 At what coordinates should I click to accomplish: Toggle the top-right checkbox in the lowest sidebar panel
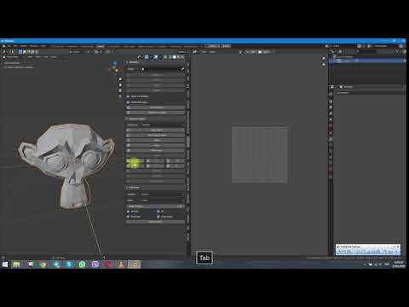[x=158, y=211]
